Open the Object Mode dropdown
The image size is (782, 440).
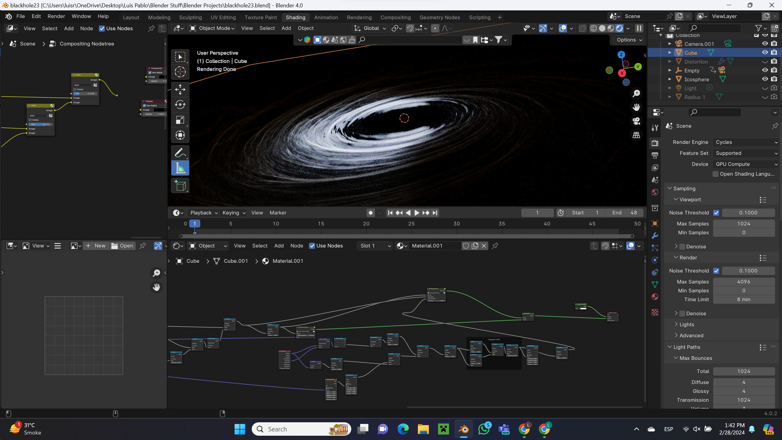click(x=212, y=28)
